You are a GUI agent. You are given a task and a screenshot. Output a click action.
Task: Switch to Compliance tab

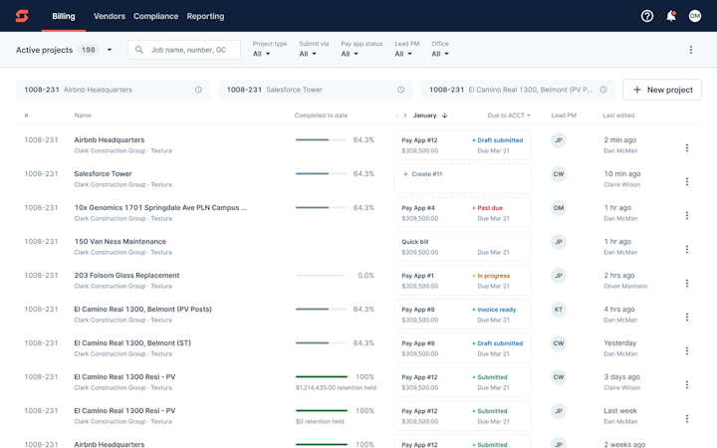156,16
